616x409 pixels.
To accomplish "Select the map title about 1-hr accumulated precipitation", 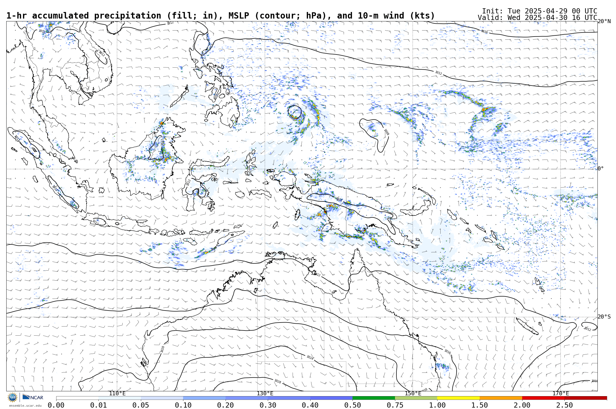I will tap(220, 16).
